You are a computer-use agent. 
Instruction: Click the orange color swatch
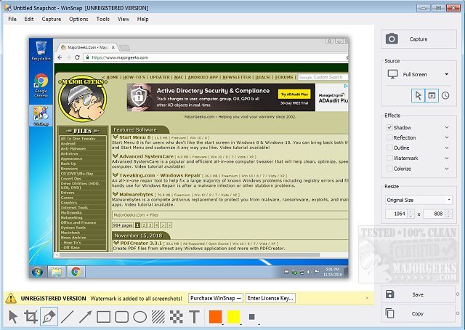pyautogui.click(x=215, y=317)
